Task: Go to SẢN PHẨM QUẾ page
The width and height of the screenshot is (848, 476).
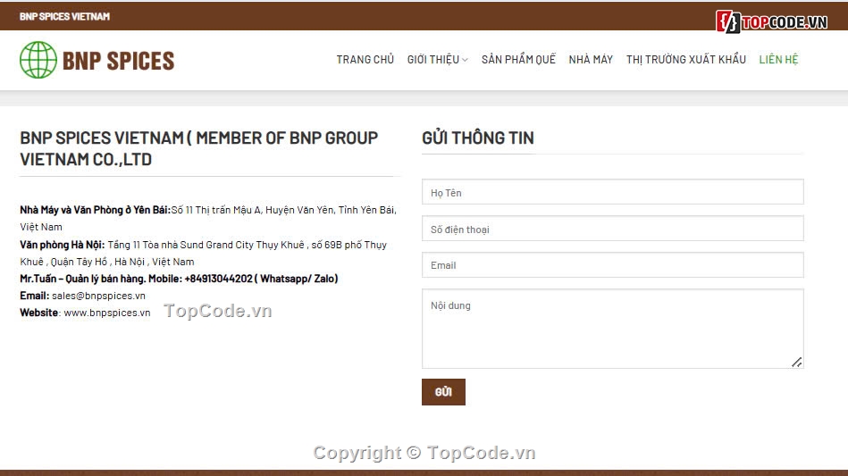Action: [x=518, y=60]
